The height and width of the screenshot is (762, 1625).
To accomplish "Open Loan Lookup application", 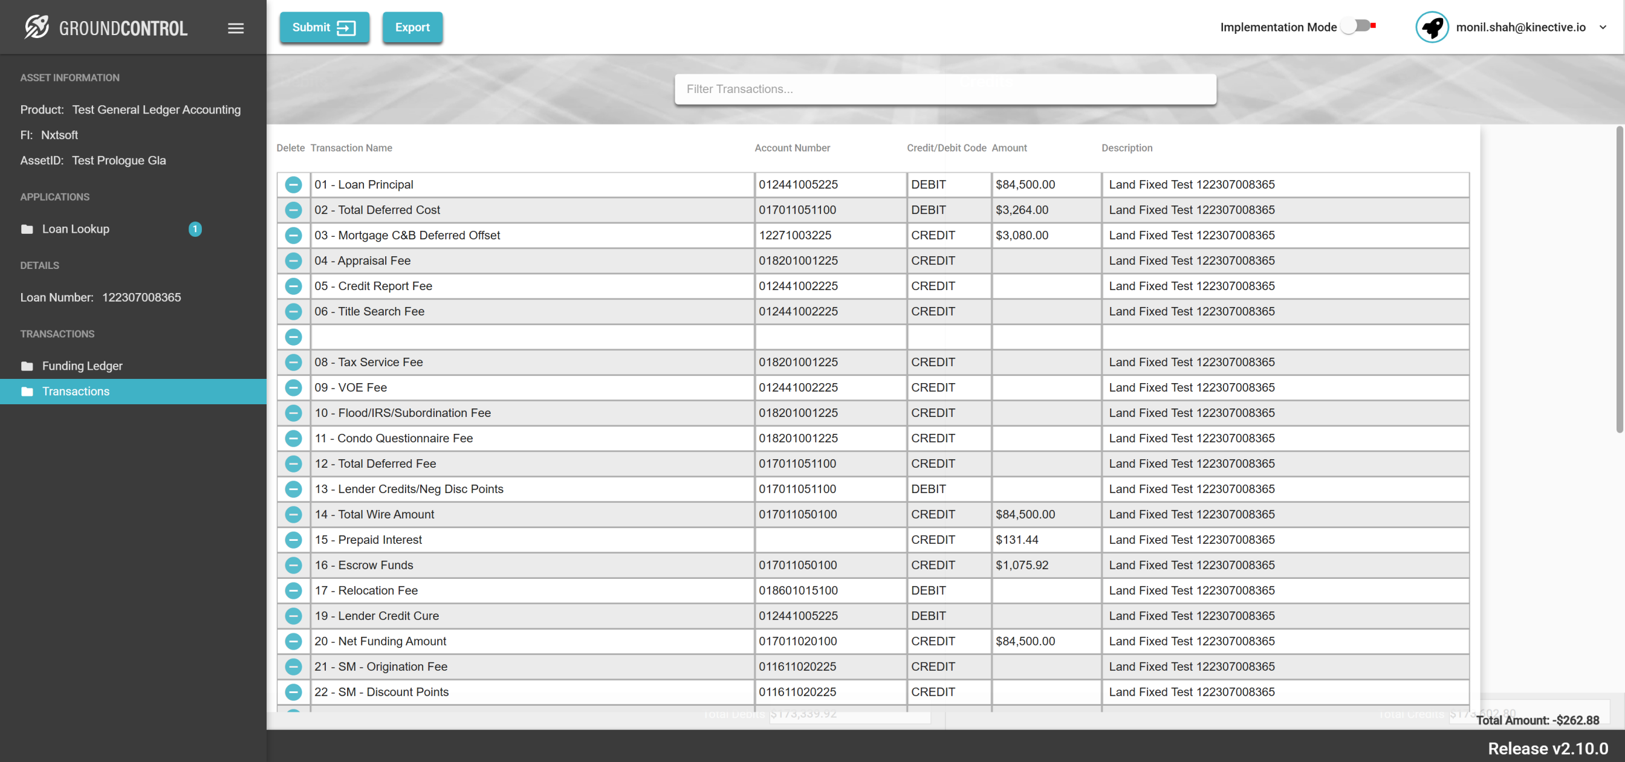I will coord(76,229).
